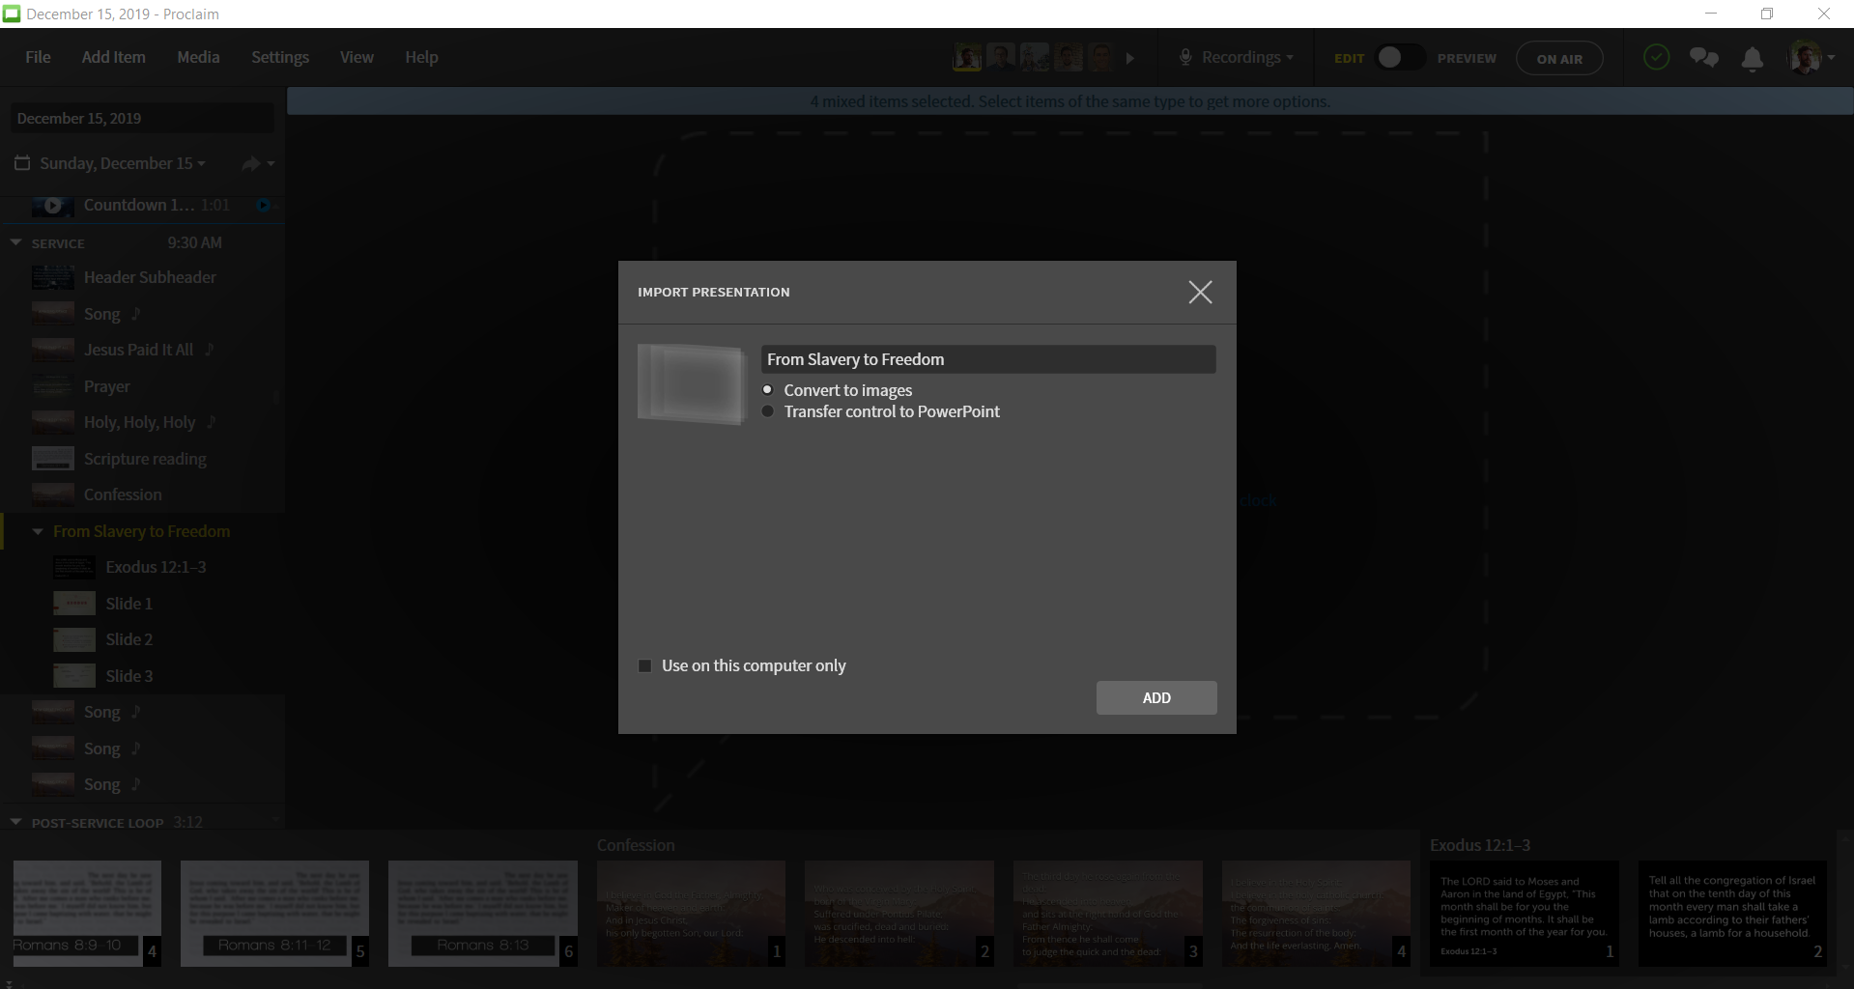Close the Import Presentation dialog
This screenshot has width=1854, height=989.
(x=1200, y=293)
